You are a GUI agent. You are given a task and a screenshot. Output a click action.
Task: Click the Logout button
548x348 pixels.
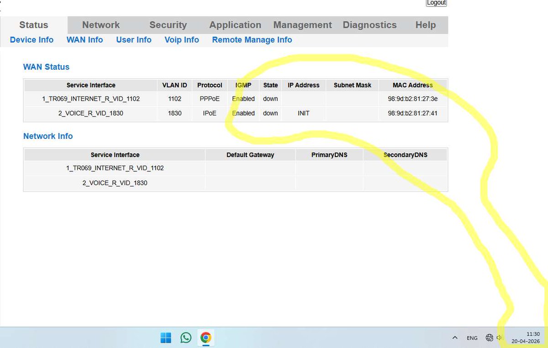(436, 3)
